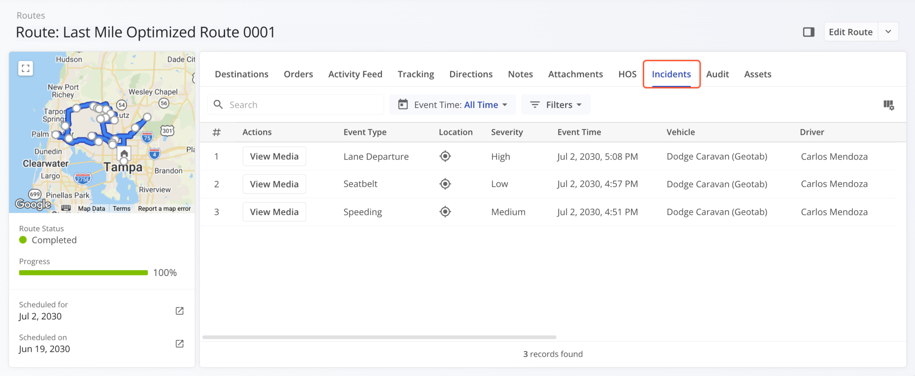Focus the incidents Search field
Viewport: 915px width, 376px height.
(296, 104)
